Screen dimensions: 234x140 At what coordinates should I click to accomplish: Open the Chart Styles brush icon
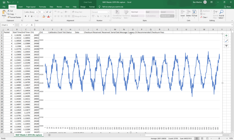[x=226, y=41]
